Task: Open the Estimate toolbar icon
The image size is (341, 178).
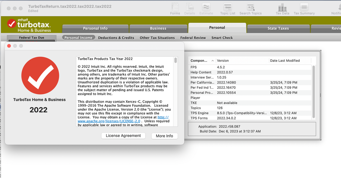Action: tap(206, 9)
